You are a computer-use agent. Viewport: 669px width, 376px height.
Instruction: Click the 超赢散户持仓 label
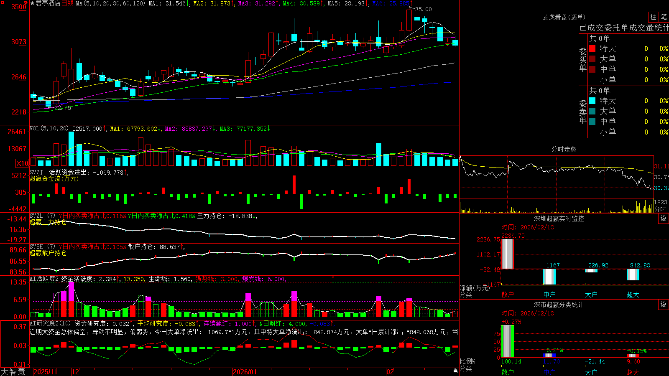[48, 253]
